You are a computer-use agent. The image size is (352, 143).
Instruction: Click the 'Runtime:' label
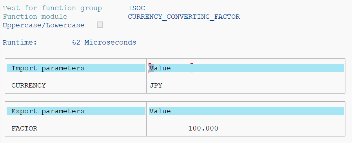[x=20, y=43]
